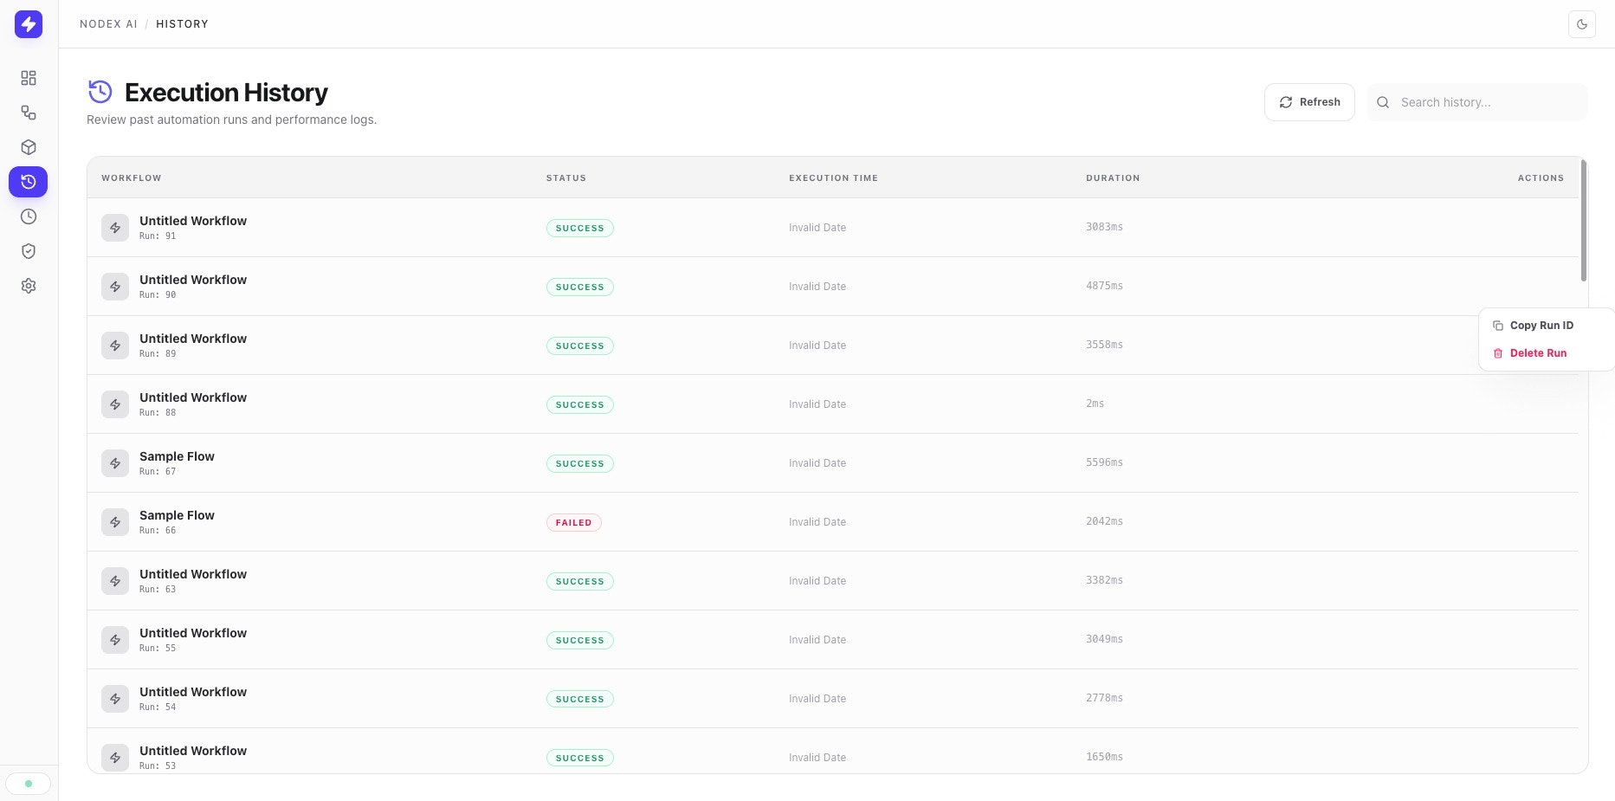Select Delete Run from the menu
The image size is (1615, 801).
[1538, 352]
